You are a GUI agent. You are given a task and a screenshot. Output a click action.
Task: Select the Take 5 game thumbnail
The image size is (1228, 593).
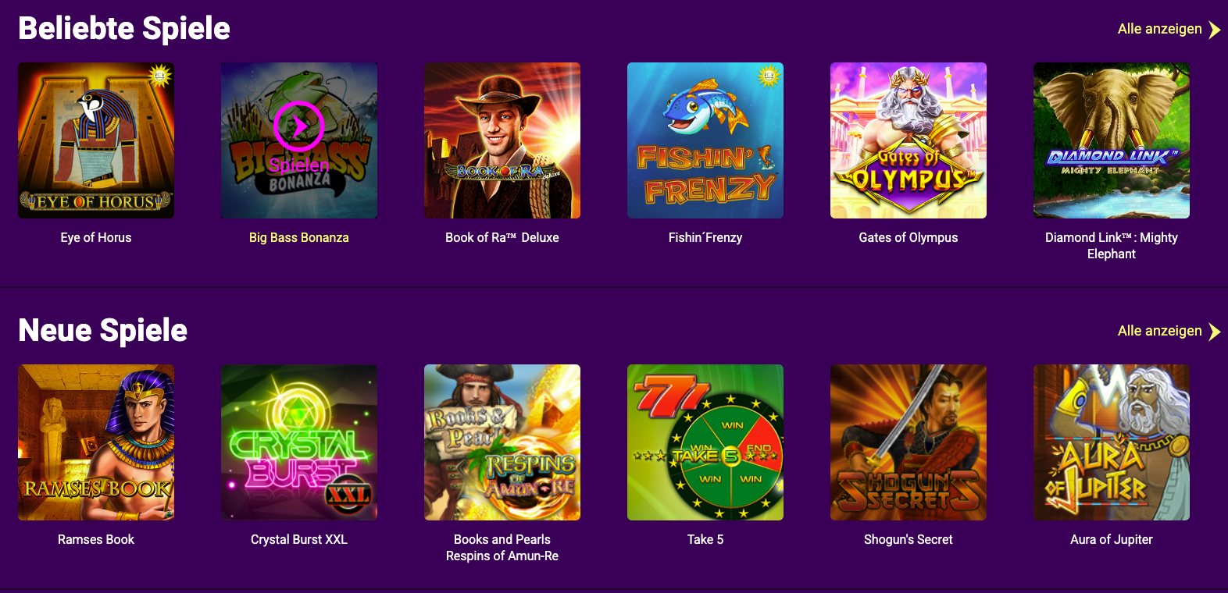tap(705, 442)
